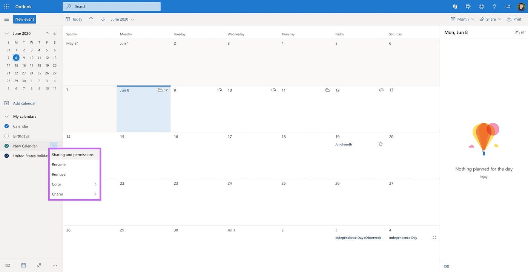Open the Share dropdown
Image resolution: width=528 pixels, height=272 pixels.
point(491,19)
